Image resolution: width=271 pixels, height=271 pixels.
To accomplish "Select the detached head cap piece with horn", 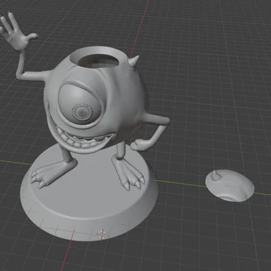I will 230,186.
